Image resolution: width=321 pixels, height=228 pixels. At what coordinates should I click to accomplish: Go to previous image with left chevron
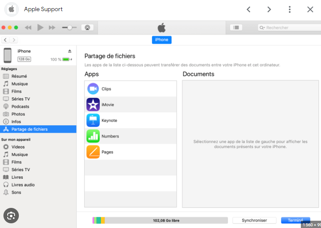point(249,9)
